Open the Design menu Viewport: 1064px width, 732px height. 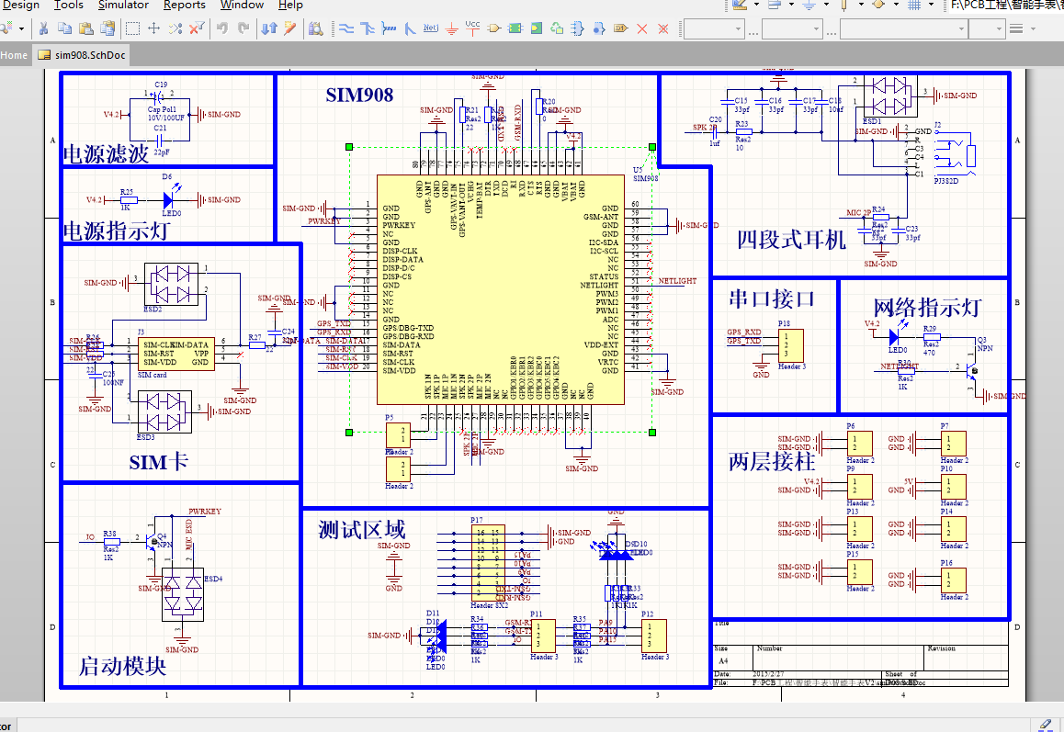pyautogui.click(x=21, y=5)
